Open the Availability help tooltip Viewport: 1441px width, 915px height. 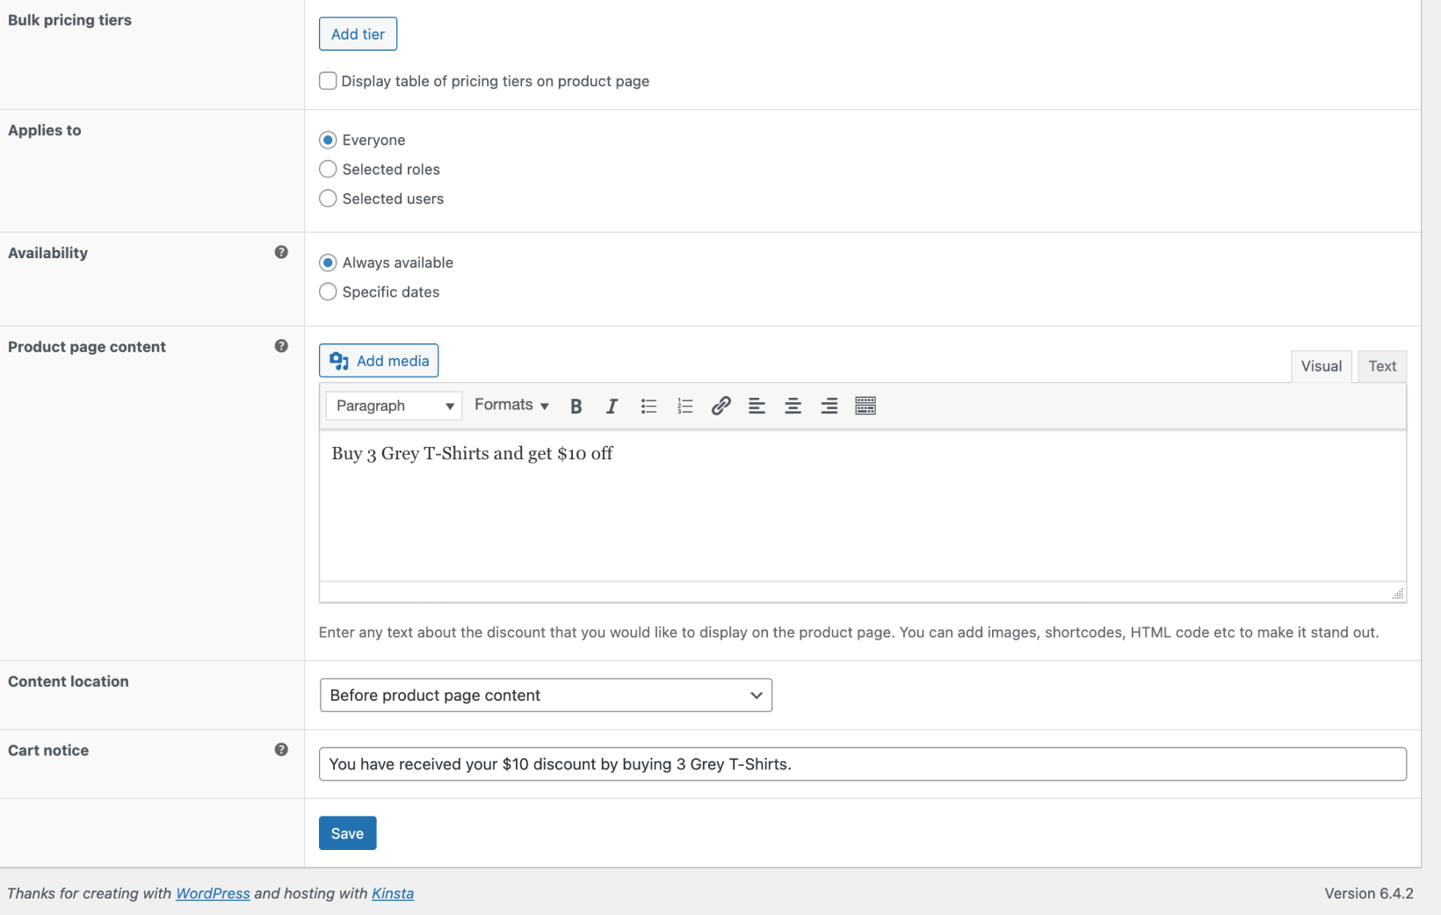point(281,252)
